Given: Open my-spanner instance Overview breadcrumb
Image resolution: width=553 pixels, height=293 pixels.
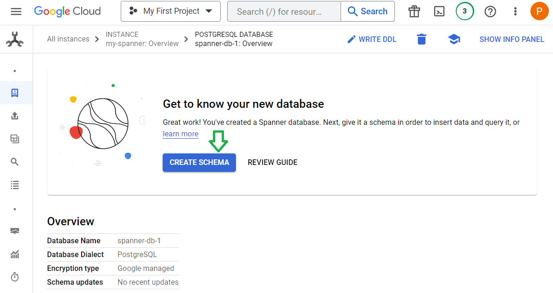Looking at the screenshot, I should pyautogui.click(x=142, y=39).
